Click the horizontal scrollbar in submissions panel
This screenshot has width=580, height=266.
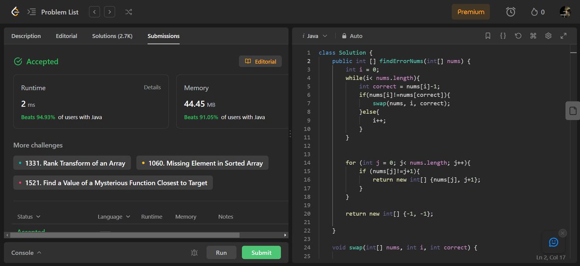coord(124,235)
